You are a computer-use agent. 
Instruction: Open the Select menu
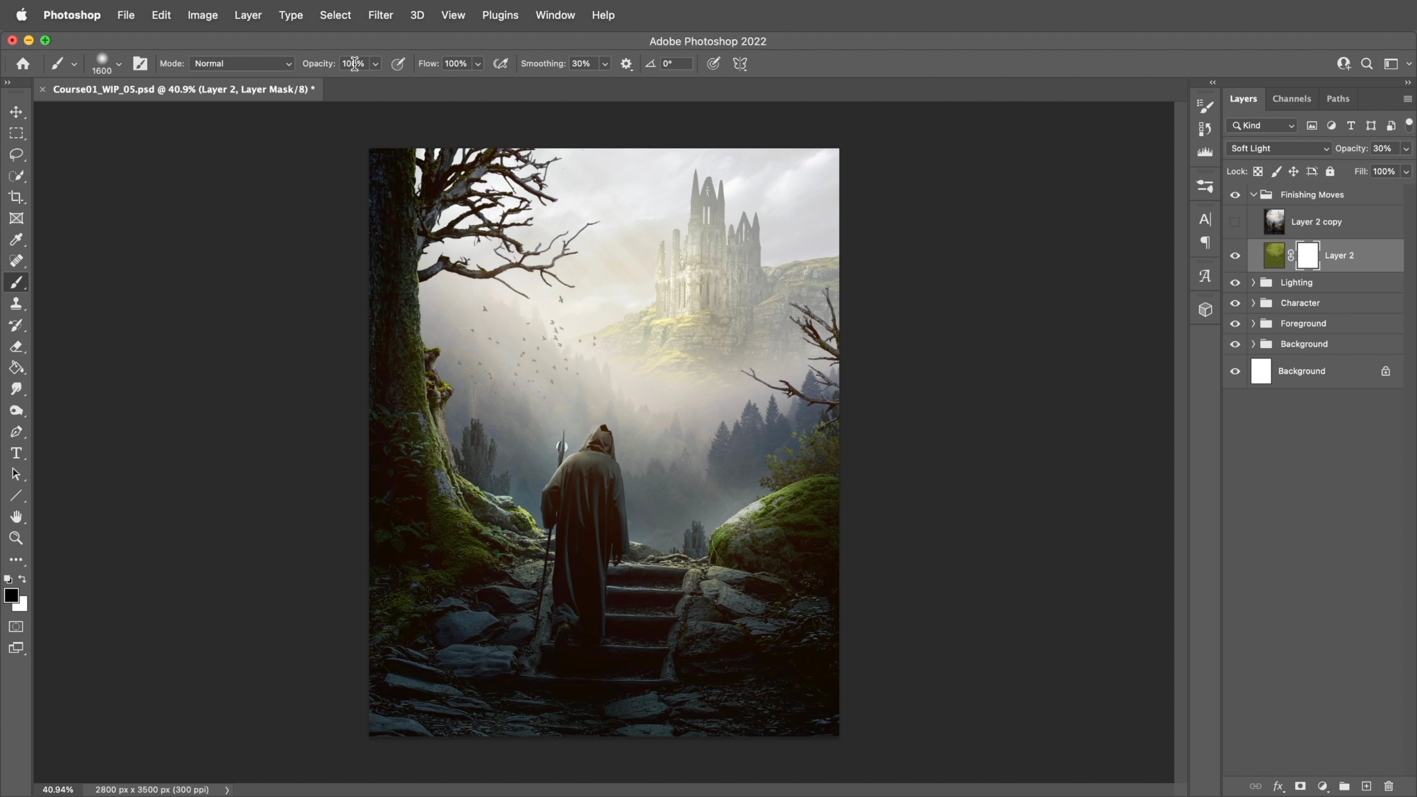click(x=335, y=15)
